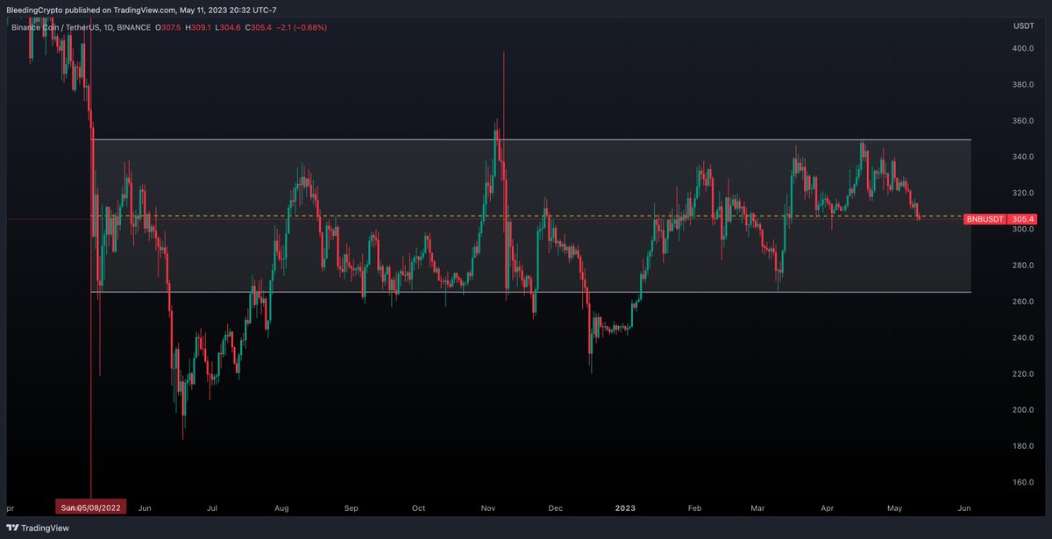Image resolution: width=1052 pixels, height=539 pixels.
Task: Click the current price tag '305.4' on the axis
Action: [x=1025, y=219]
